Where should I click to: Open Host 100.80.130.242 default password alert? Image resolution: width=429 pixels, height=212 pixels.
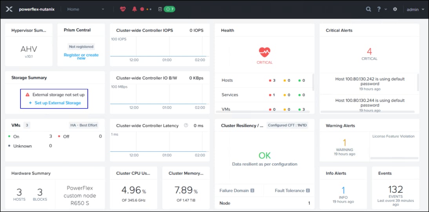(369, 83)
